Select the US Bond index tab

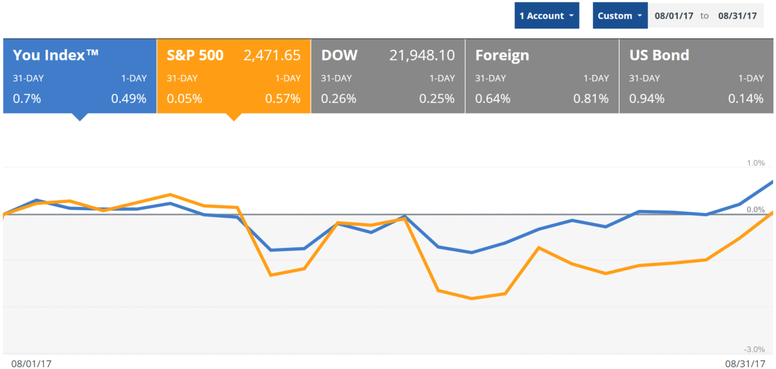pyautogui.click(x=696, y=76)
